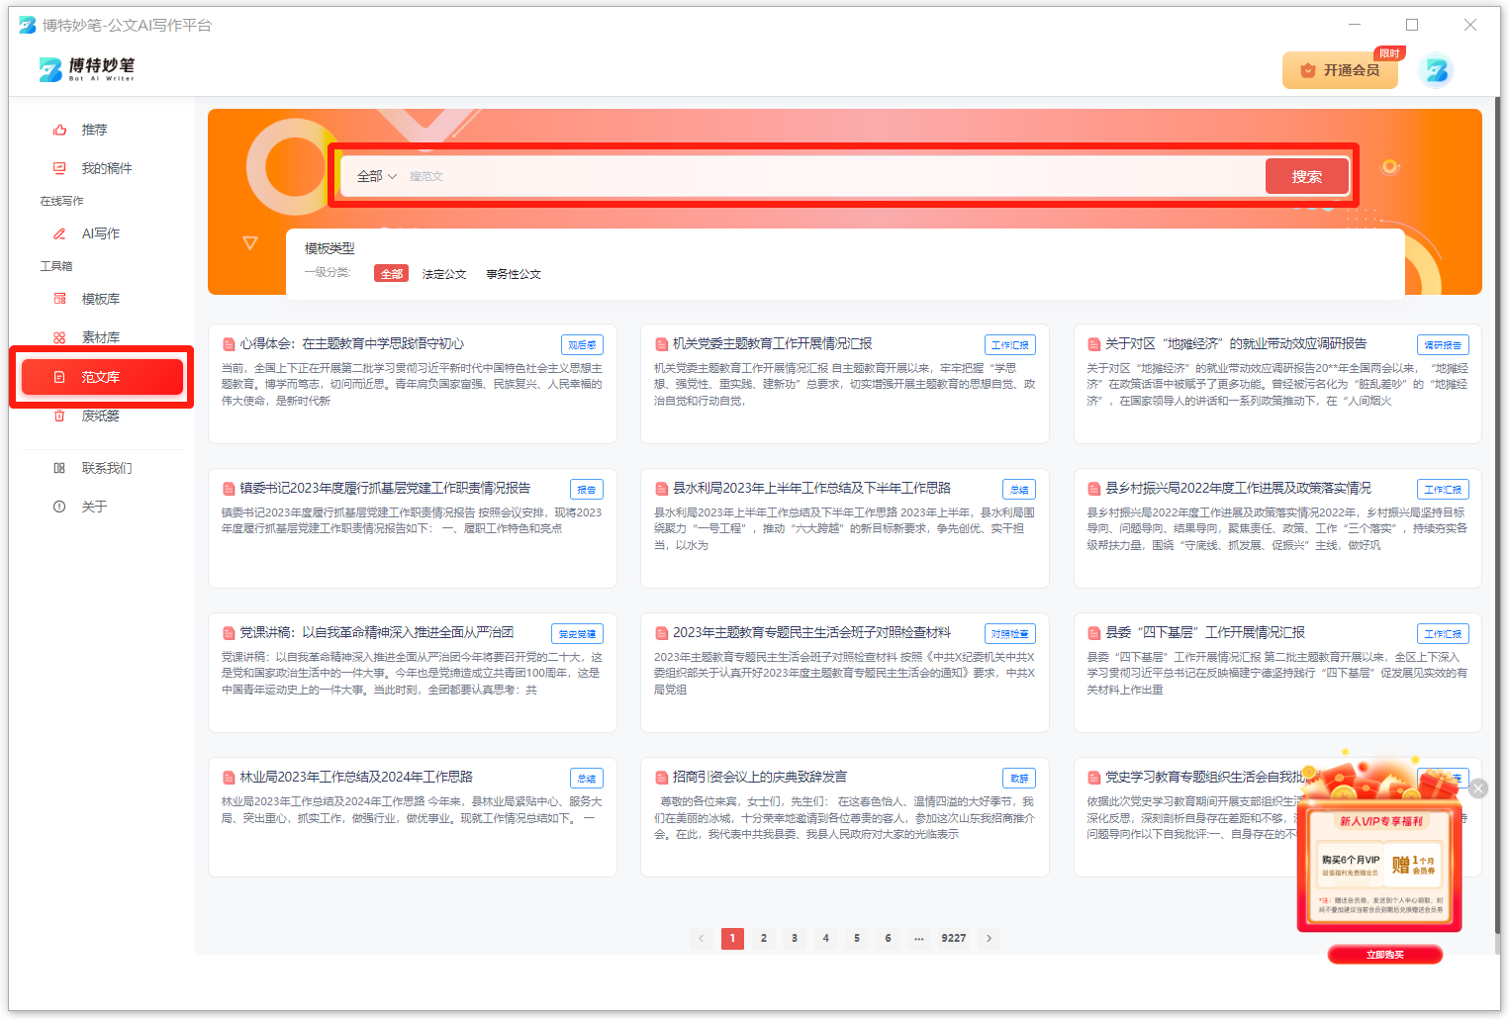Open 模板库 via its sidebar icon
The width and height of the screenshot is (1509, 1019).
pyautogui.click(x=59, y=299)
